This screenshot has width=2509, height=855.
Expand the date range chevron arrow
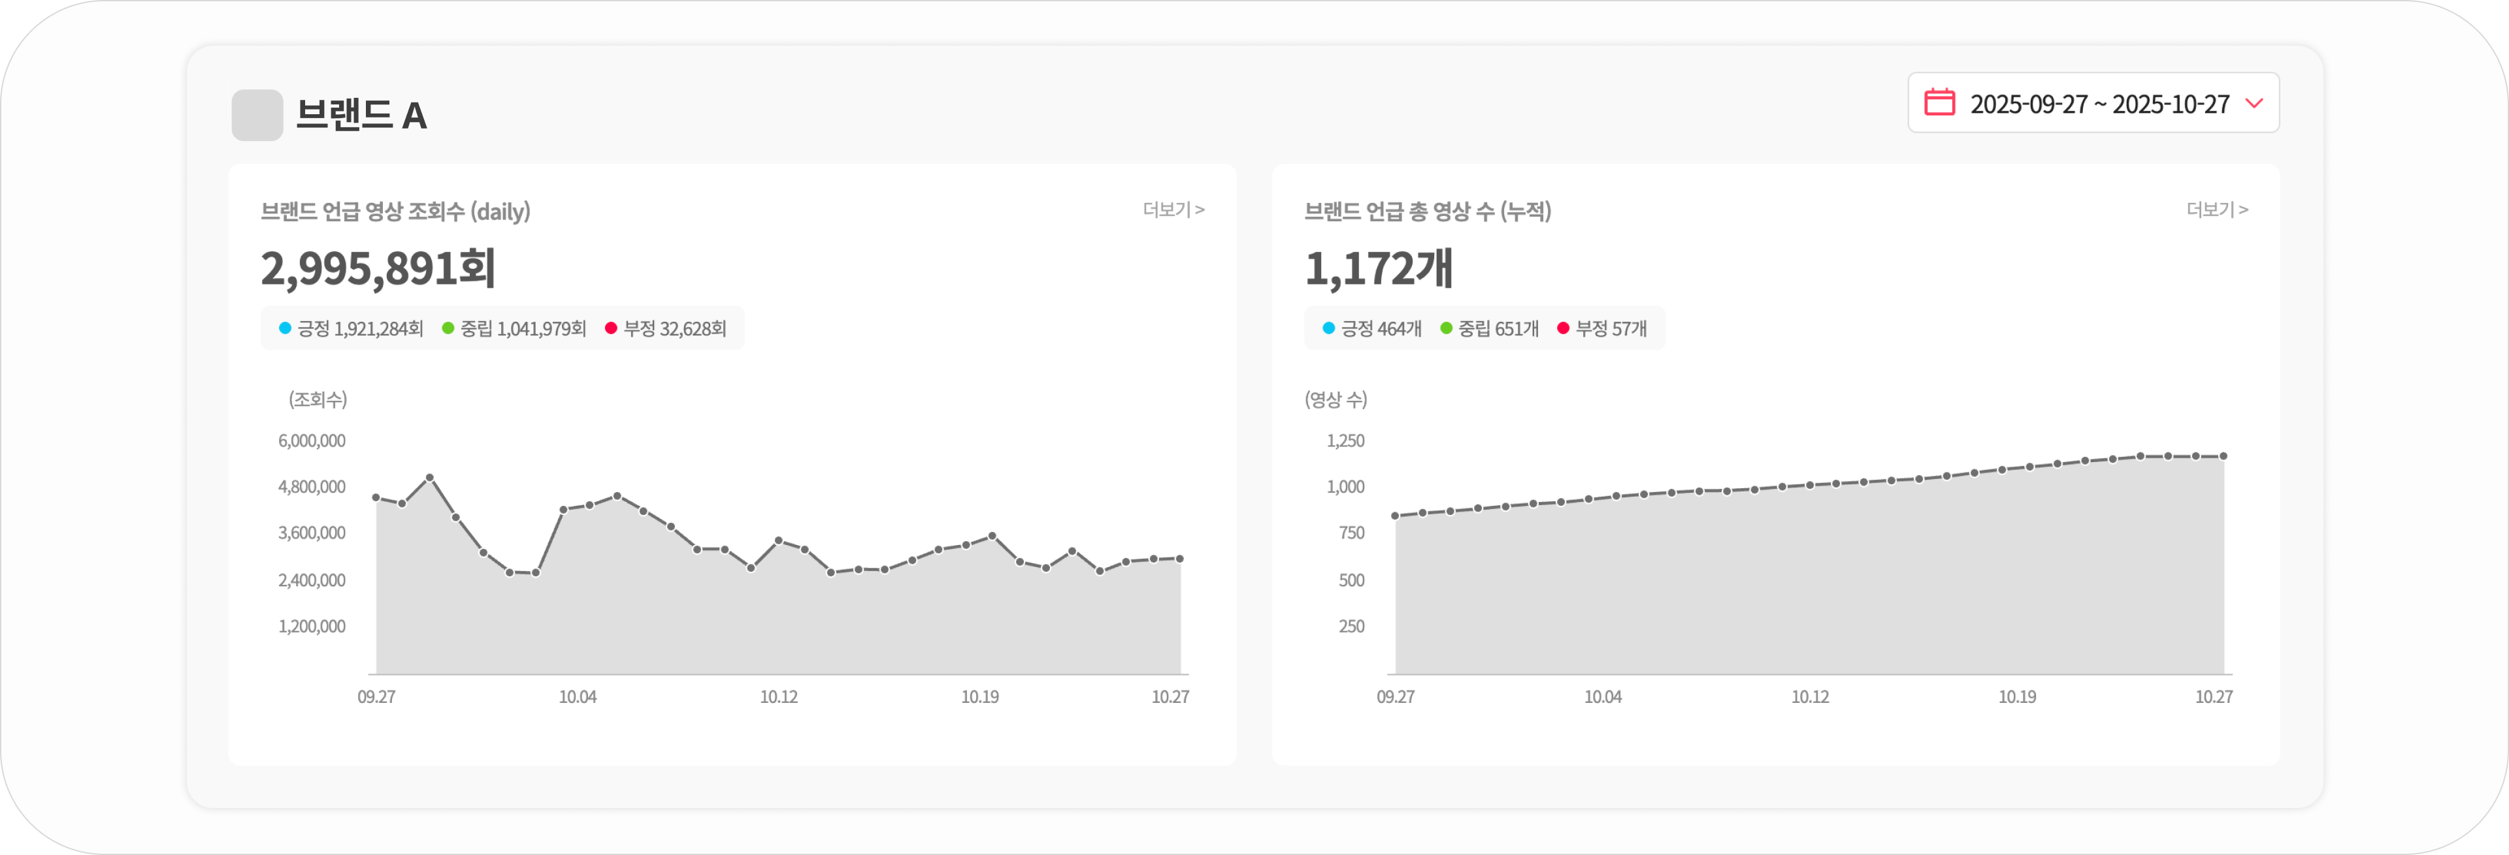tap(2253, 103)
